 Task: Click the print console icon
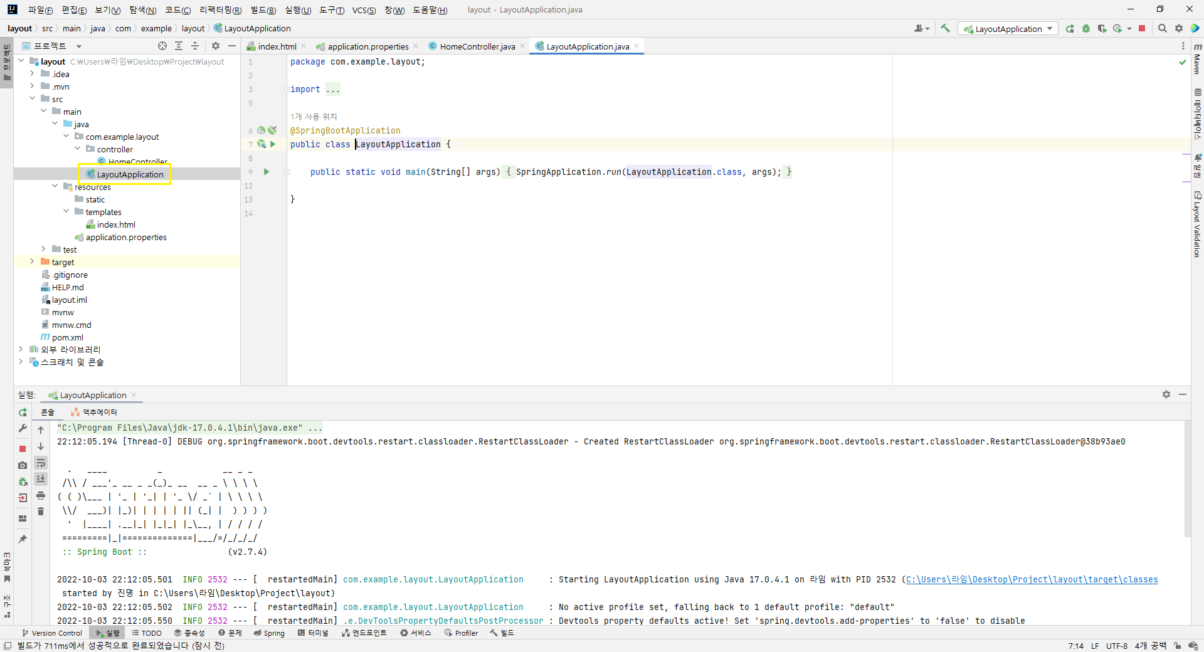41,495
